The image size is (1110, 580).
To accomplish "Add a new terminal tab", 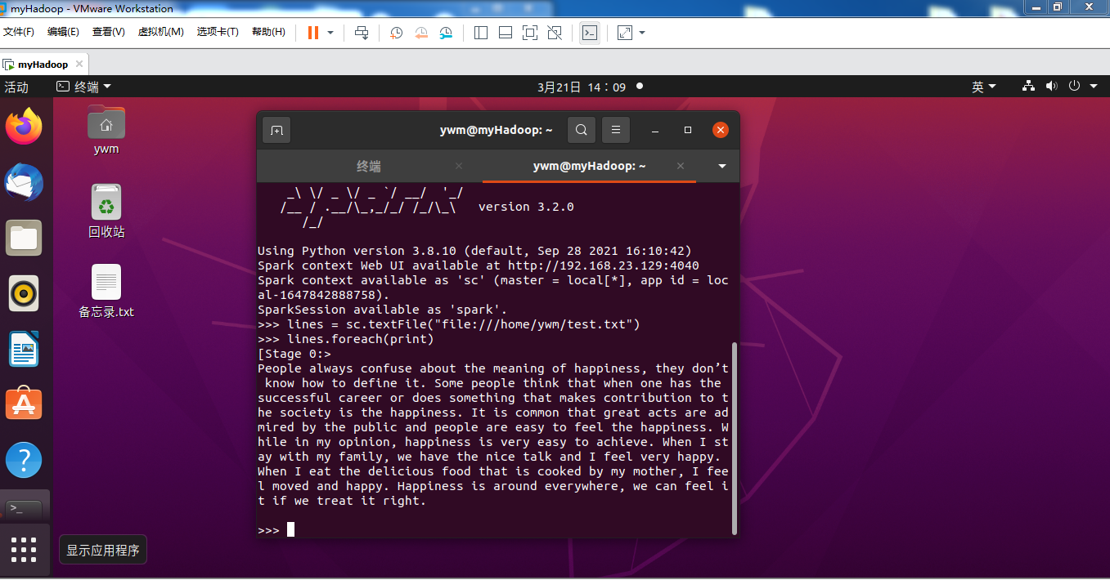I will pos(276,130).
